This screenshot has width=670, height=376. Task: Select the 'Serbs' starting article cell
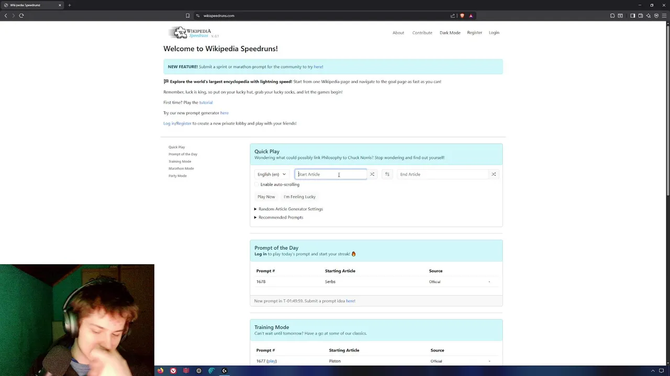point(330,281)
